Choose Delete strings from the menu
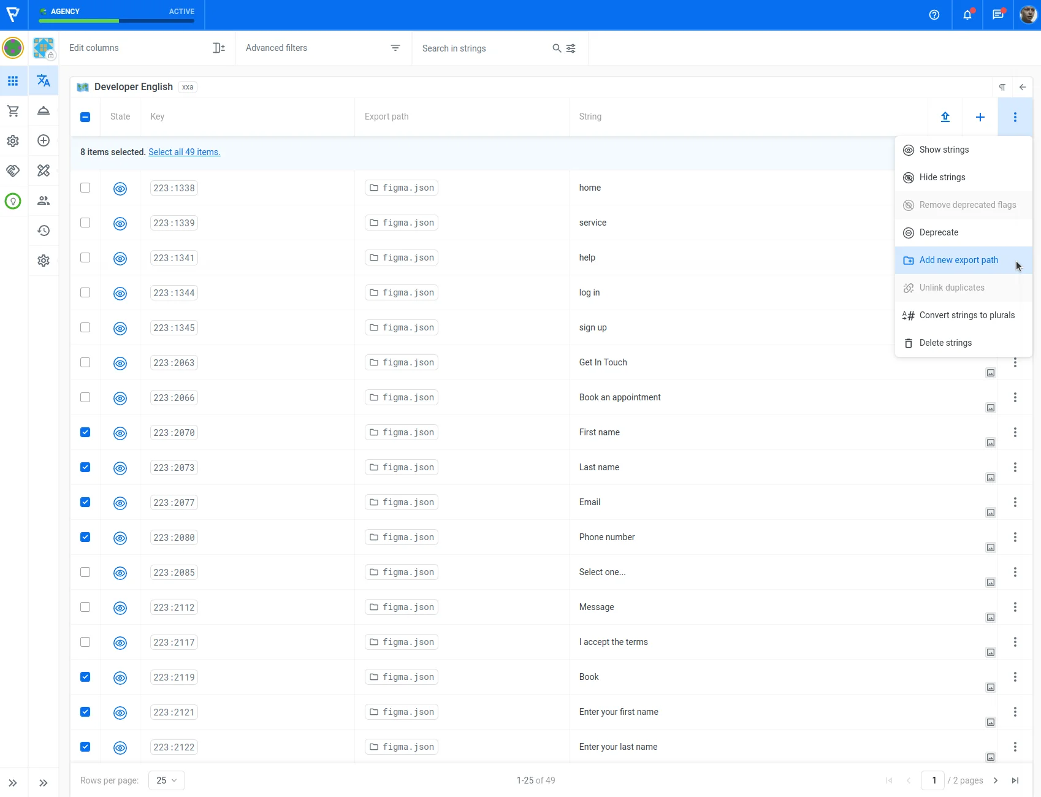The height and width of the screenshot is (797, 1041). click(x=945, y=343)
